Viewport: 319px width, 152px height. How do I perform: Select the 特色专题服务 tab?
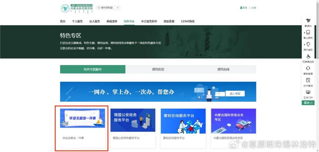93,69
